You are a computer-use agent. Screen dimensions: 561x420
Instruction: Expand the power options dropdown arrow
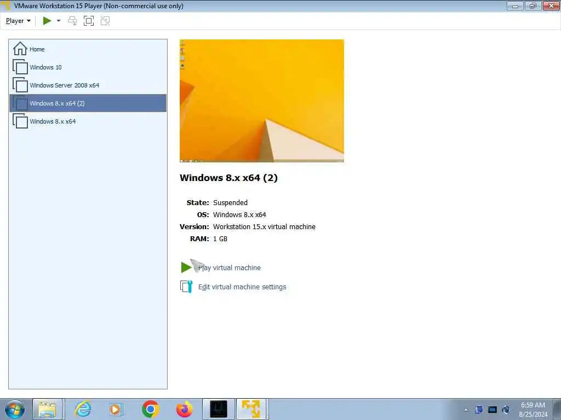tap(59, 21)
